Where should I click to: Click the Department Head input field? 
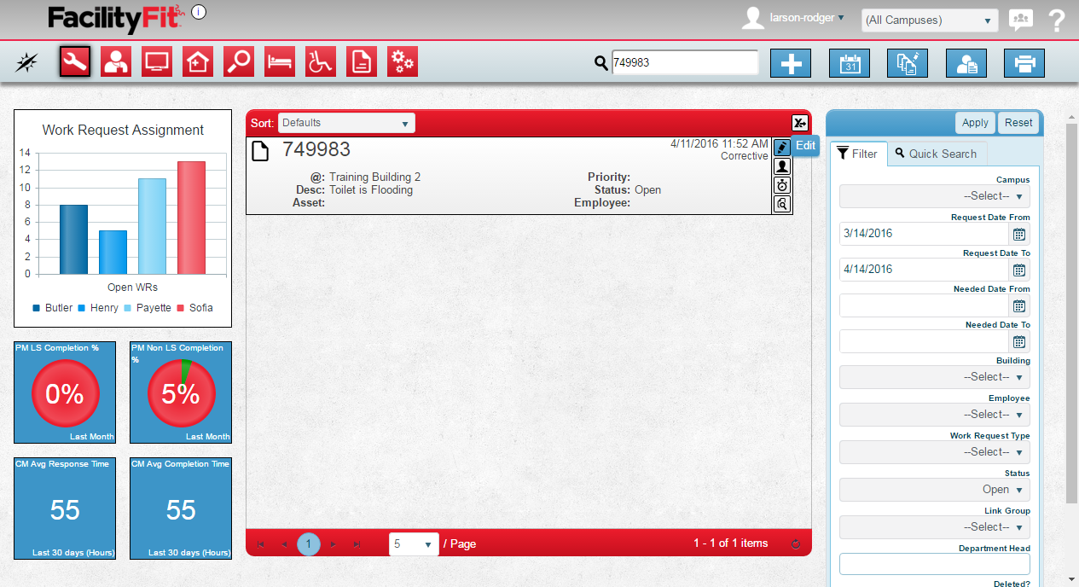[934, 564]
